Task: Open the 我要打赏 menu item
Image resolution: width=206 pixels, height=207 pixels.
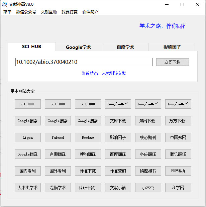Action: coord(70,12)
